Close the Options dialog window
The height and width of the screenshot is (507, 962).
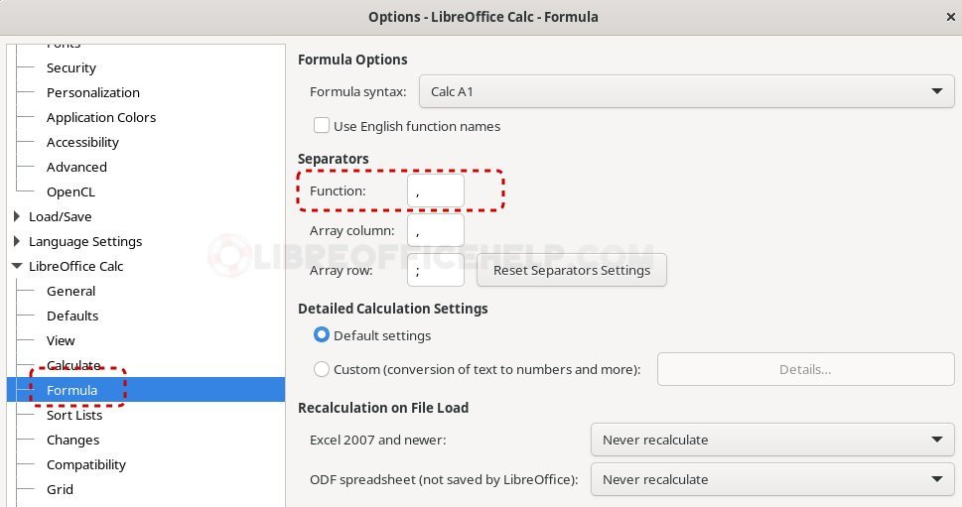tap(950, 17)
